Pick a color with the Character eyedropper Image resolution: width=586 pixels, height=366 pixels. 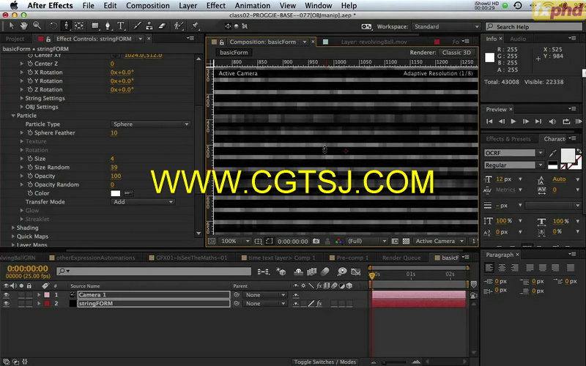[553, 153]
